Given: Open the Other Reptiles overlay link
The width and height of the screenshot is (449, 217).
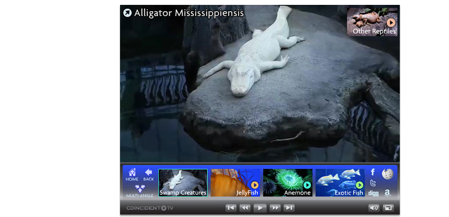Looking at the screenshot, I should [x=372, y=22].
